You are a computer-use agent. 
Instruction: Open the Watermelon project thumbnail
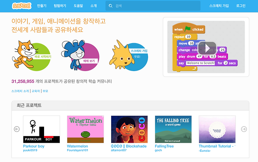click(85, 129)
